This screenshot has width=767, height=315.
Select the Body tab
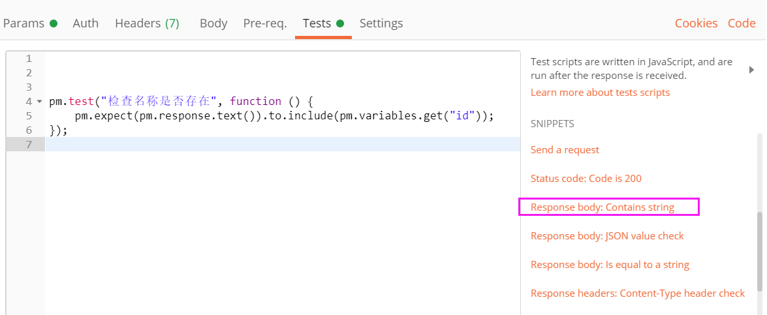pyautogui.click(x=213, y=23)
